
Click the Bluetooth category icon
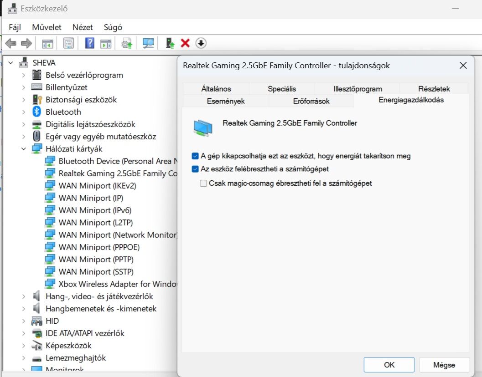click(36, 112)
